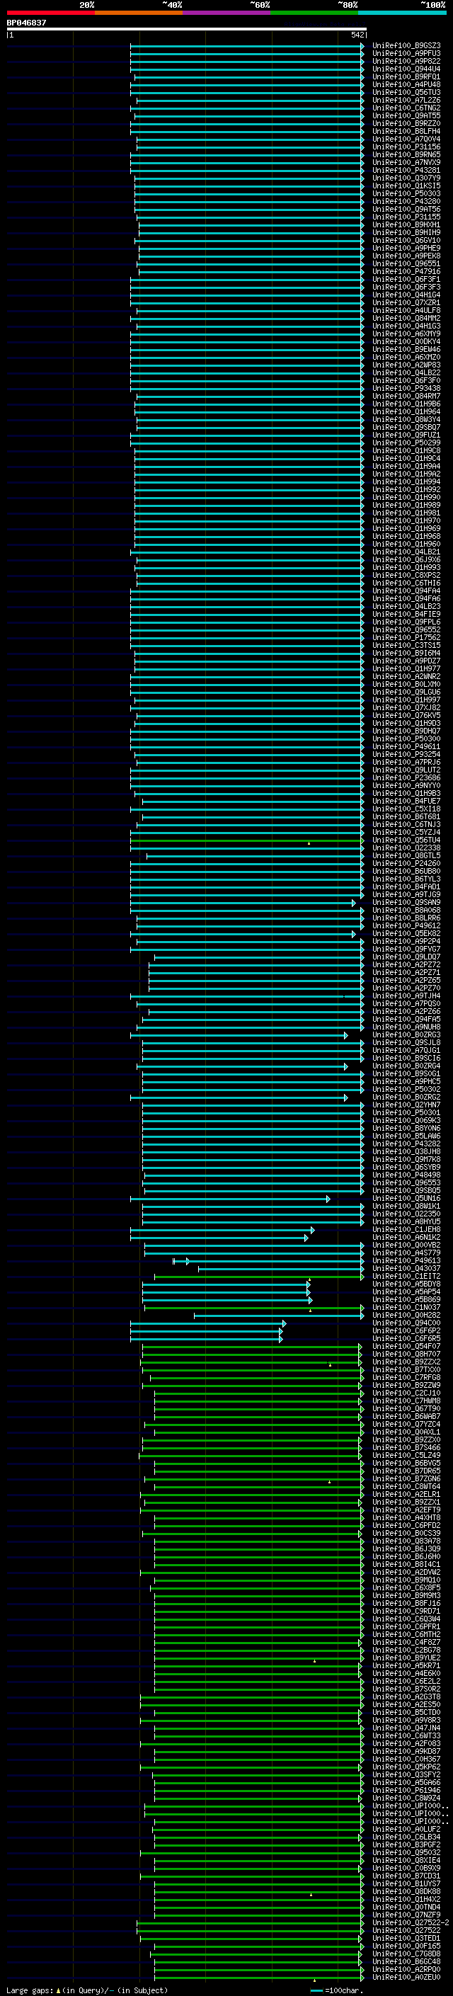453x1996 pixels.
Task: Click label UniRef100_Q0TND4
Action: [x=406, y=1907]
